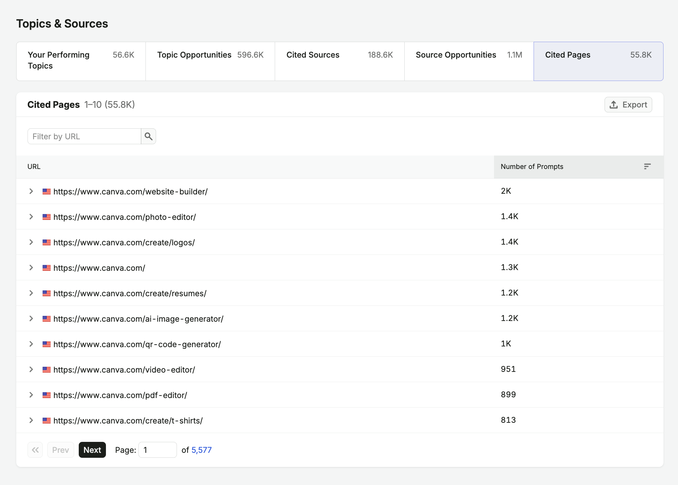This screenshot has height=485, width=678.
Task: Select the Cited Pages tab
Action: coord(599,61)
